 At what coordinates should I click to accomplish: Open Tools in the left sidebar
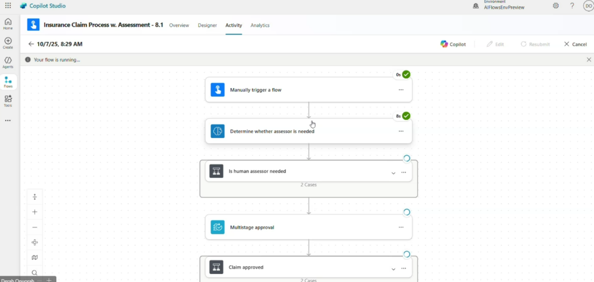click(x=8, y=101)
